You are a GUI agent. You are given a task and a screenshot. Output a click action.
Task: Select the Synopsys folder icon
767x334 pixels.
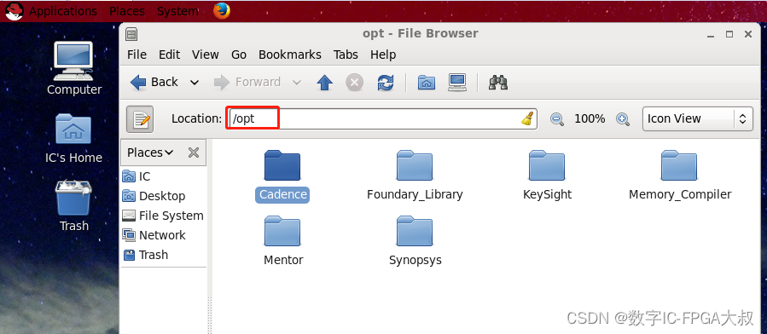[415, 232]
